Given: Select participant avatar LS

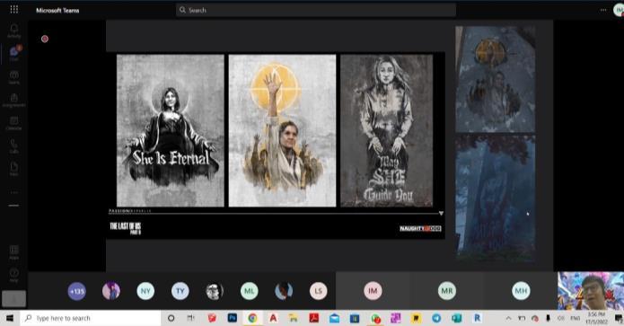Looking at the screenshot, I should [x=319, y=291].
